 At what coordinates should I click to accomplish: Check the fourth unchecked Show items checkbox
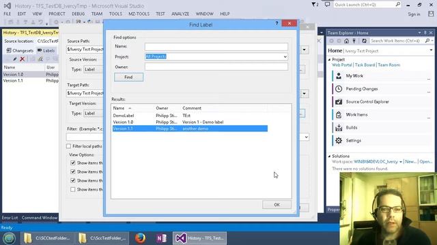73,189
